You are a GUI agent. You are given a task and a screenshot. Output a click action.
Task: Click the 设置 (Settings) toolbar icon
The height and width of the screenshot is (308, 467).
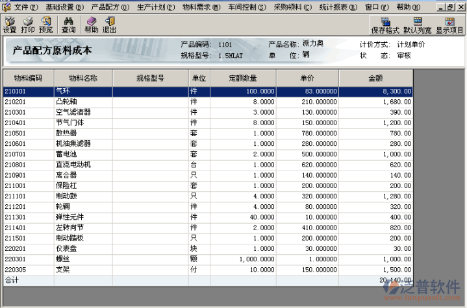pos(9,25)
